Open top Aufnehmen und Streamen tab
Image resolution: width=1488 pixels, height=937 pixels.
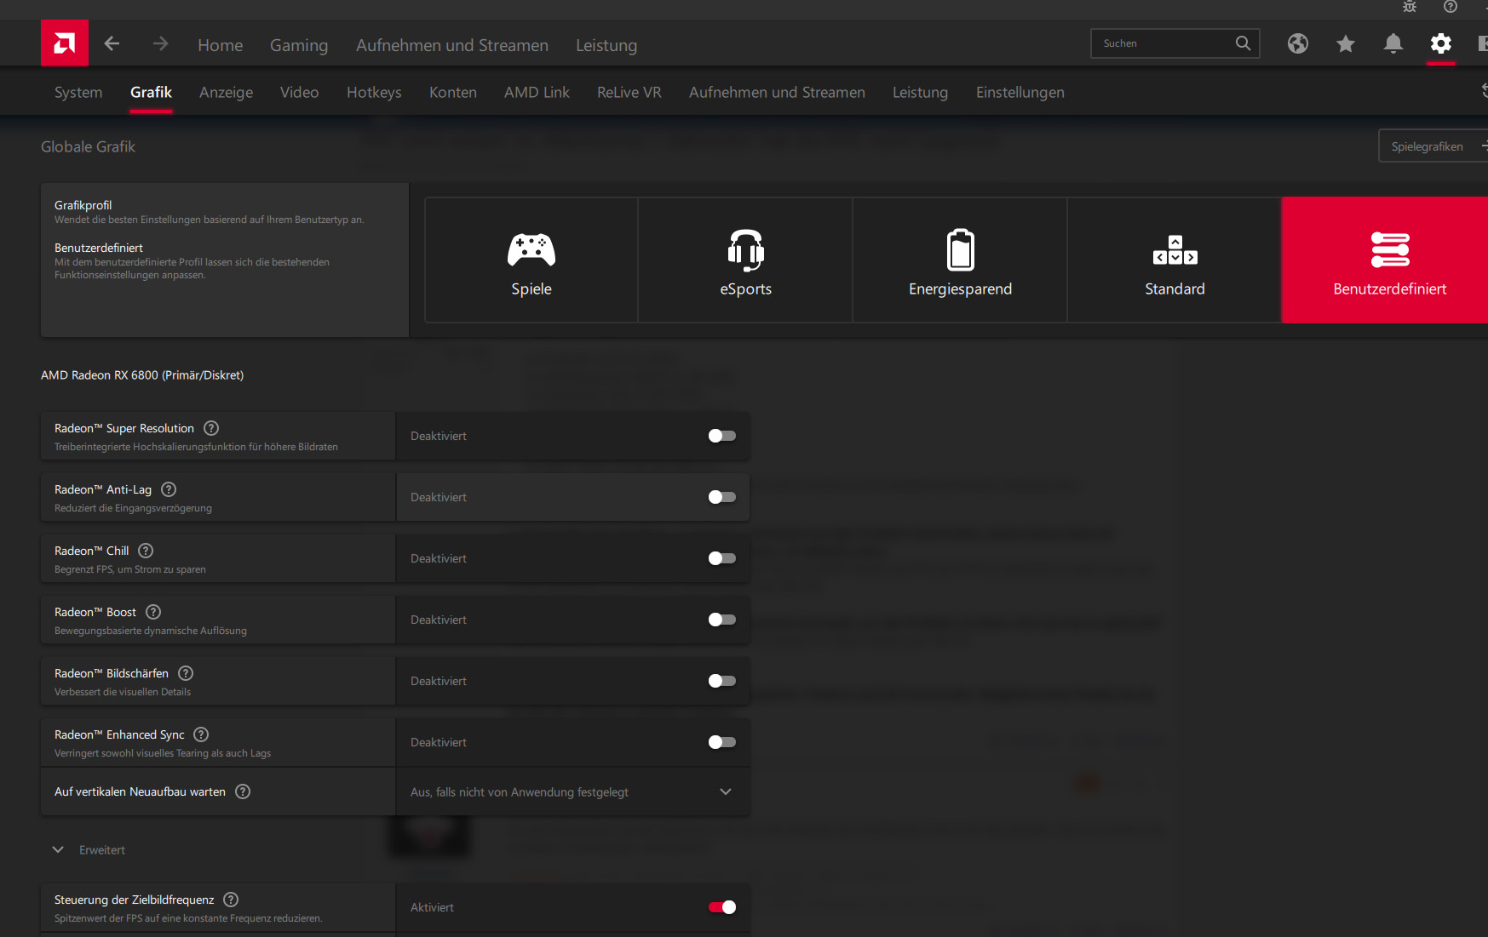coord(452,45)
